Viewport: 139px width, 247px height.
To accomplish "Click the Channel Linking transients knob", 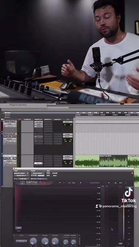I will 66,242.
